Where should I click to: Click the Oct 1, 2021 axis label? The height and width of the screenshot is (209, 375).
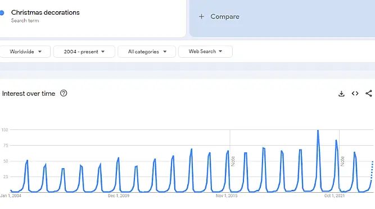(335, 196)
